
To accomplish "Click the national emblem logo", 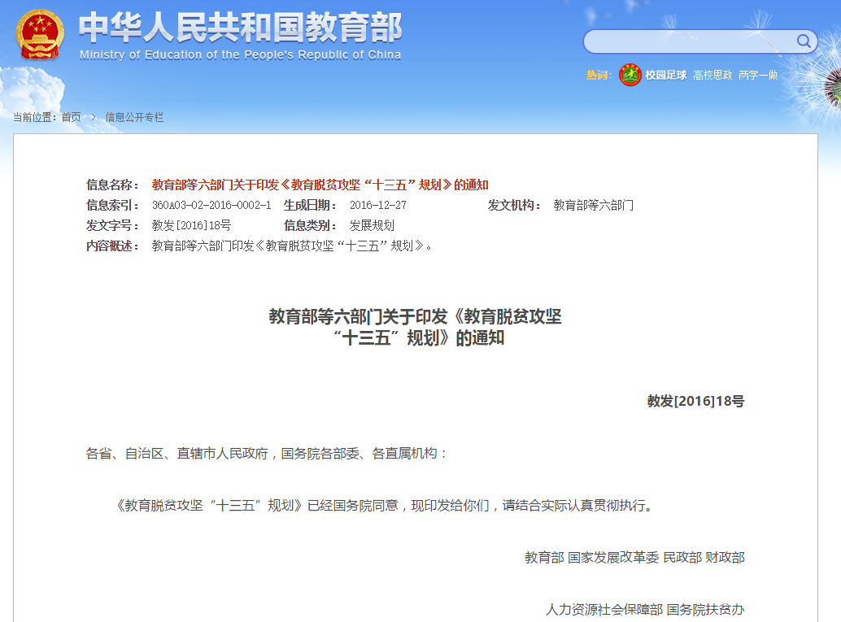I will (40, 36).
